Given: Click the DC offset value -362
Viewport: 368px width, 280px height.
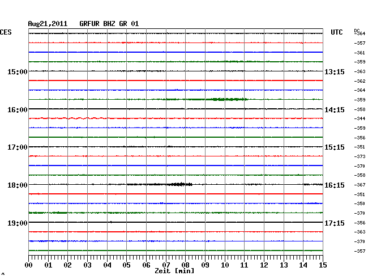Looking at the screenshot, I should 360,81.
